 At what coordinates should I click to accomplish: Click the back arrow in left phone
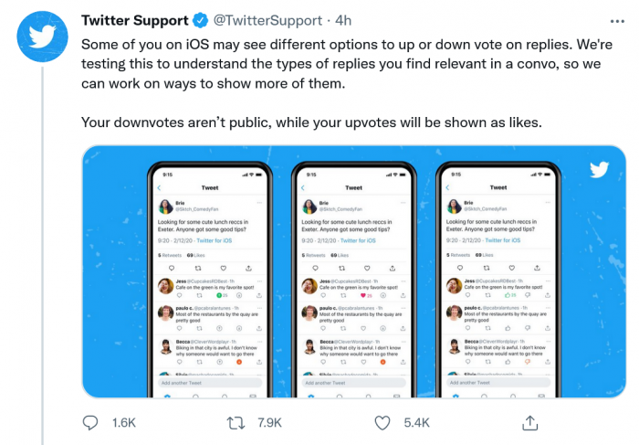click(x=161, y=188)
